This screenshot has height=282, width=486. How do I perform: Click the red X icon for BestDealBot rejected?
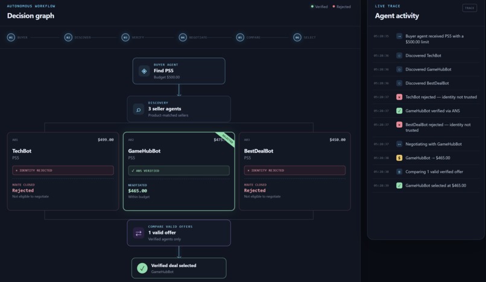coord(399,125)
